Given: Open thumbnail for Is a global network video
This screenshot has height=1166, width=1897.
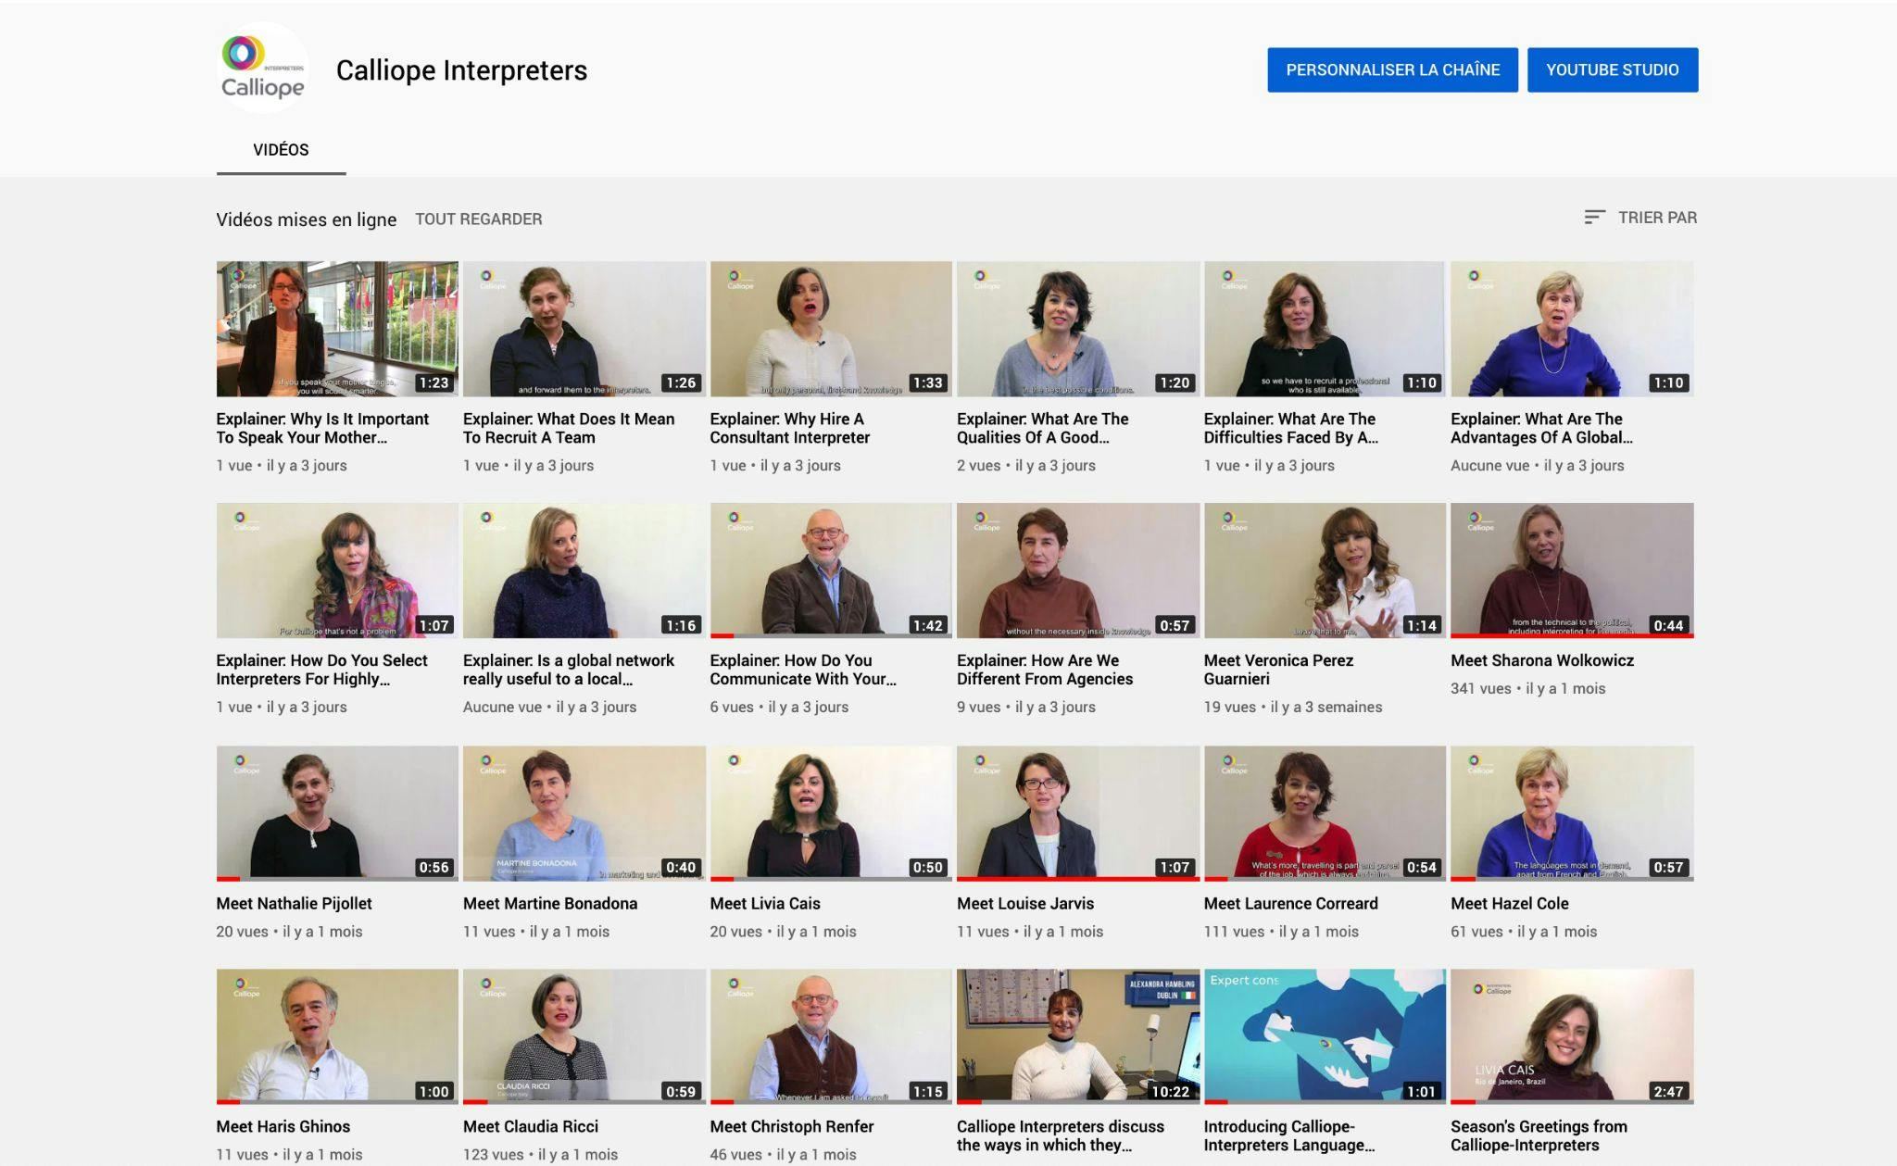Looking at the screenshot, I should (584, 570).
